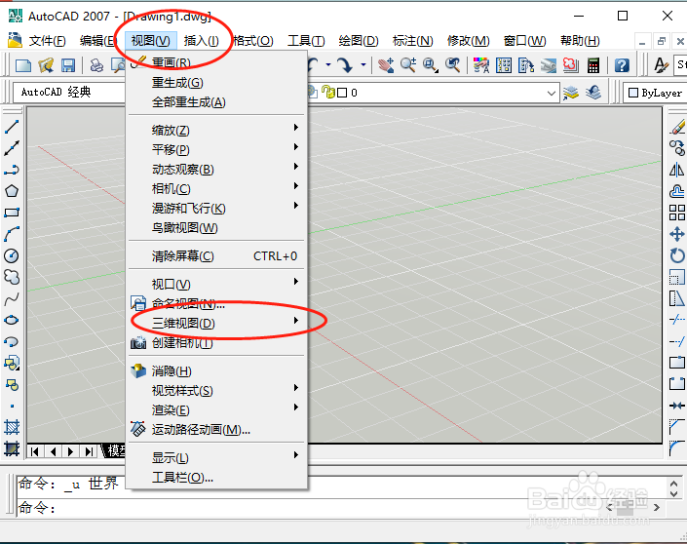Click the New drawing icon

click(x=22, y=65)
